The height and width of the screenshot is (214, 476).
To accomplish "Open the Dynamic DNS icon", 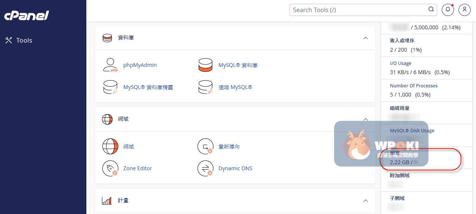I will click(x=205, y=168).
